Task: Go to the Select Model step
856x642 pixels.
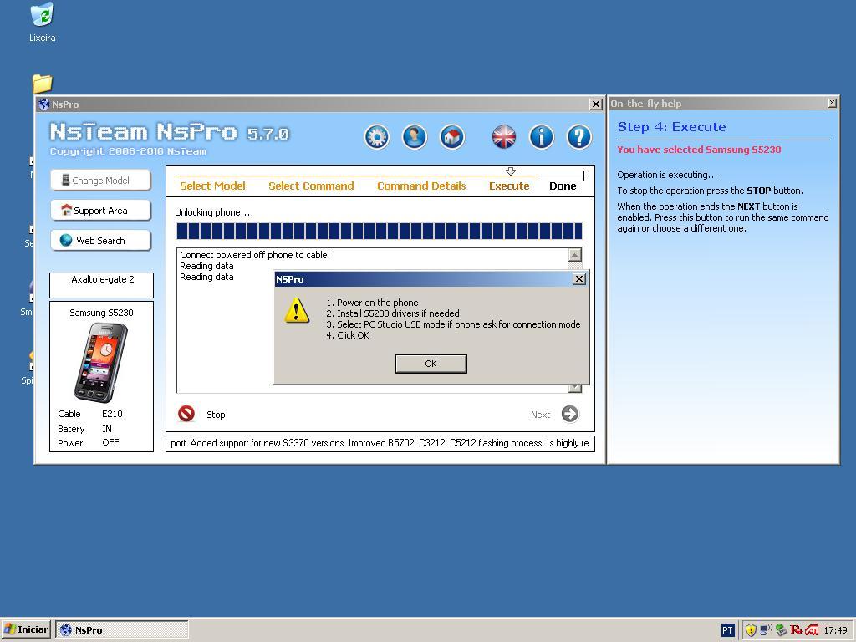Action: coord(212,186)
